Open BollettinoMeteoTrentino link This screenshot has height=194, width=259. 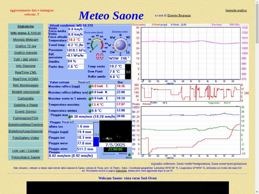point(26,125)
